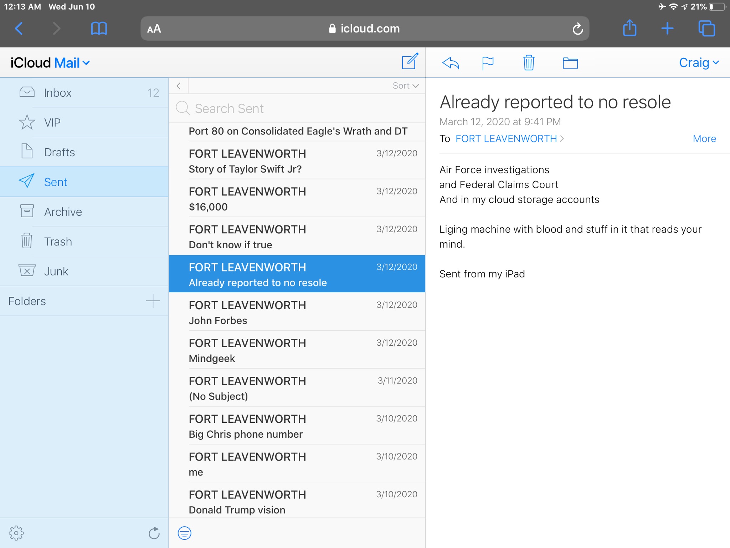Collapse the mailbox sidebar chevron
This screenshot has width=730, height=548.
[x=179, y=86]
